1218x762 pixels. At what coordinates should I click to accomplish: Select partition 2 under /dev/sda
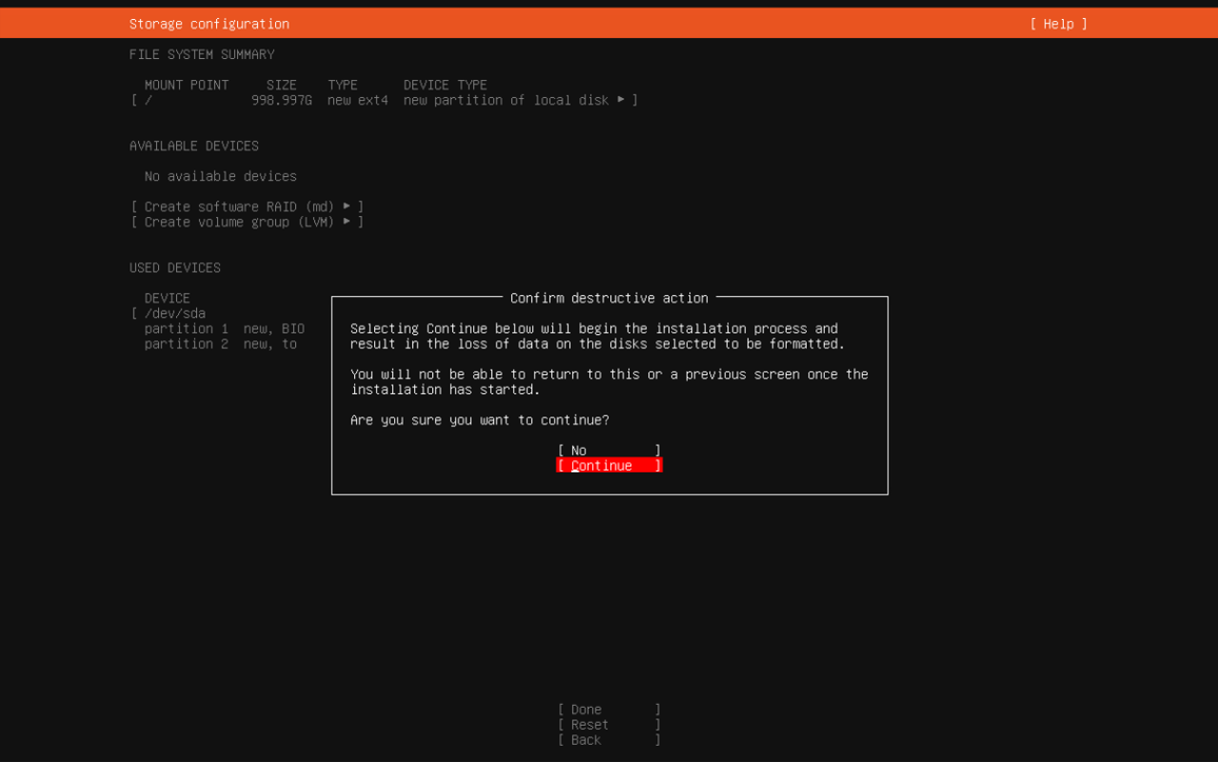(187, 344)
